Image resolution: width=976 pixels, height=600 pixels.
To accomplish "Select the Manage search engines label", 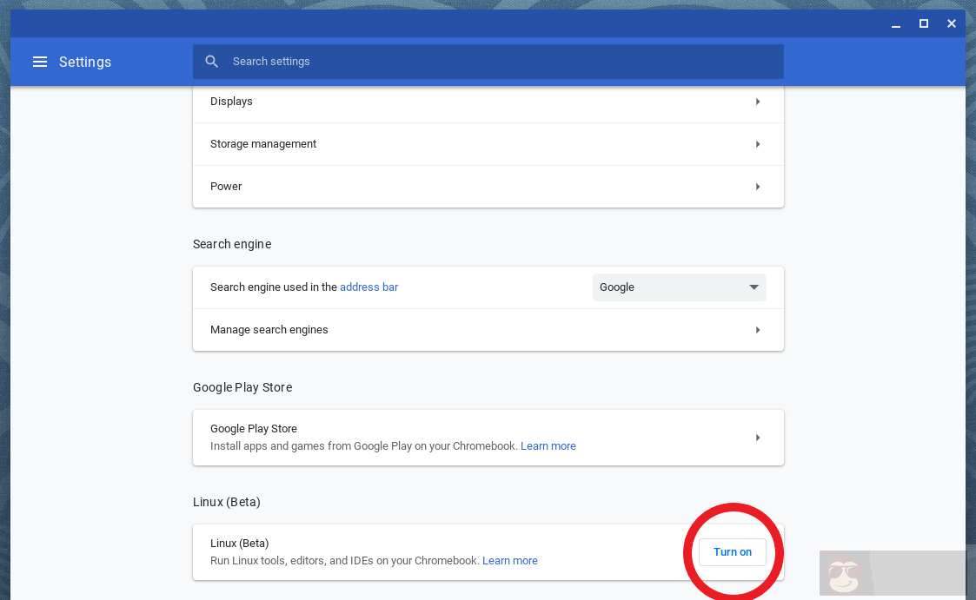I will [269, 330].
